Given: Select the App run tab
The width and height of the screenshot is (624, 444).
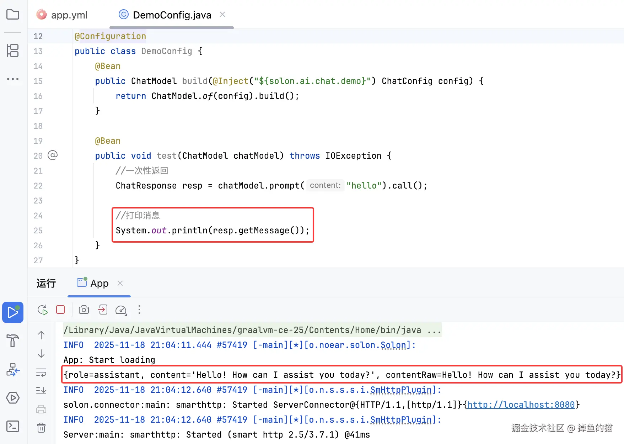Looking at the screenshot, I should point(93,283).
